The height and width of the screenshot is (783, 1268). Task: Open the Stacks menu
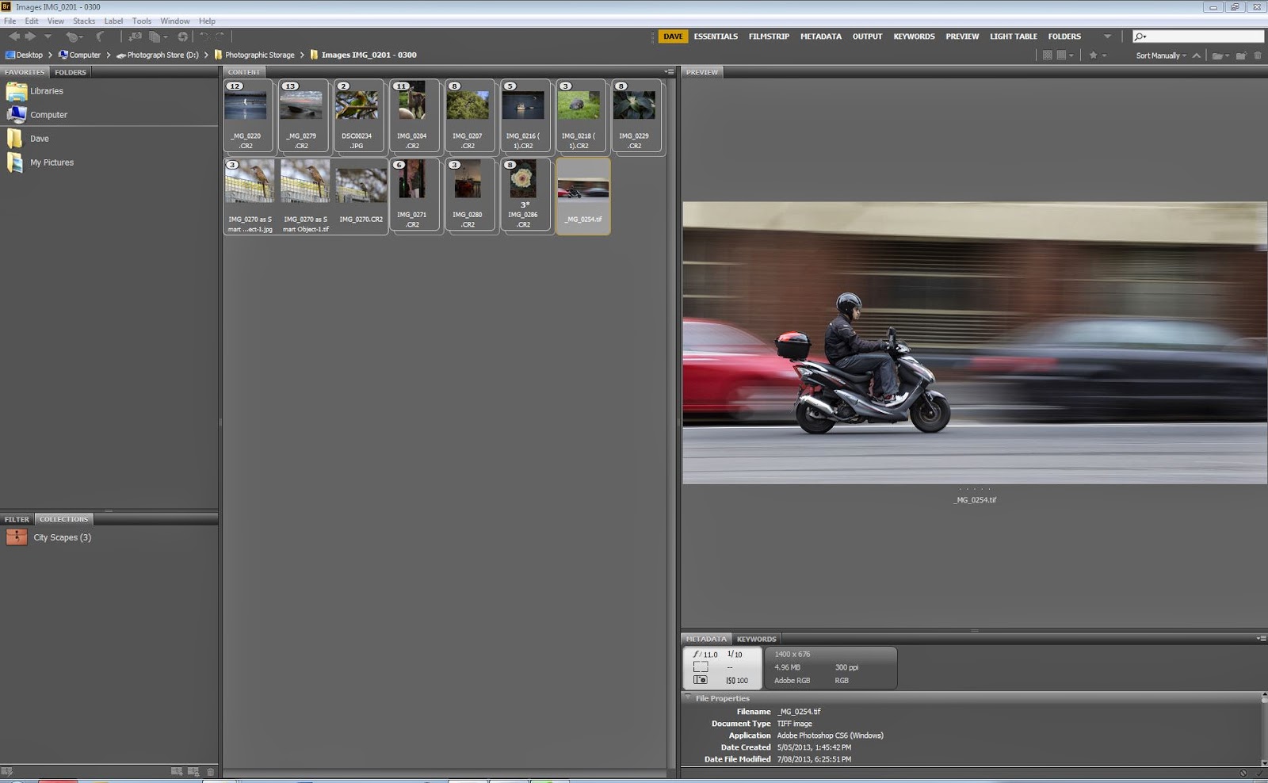84,21
